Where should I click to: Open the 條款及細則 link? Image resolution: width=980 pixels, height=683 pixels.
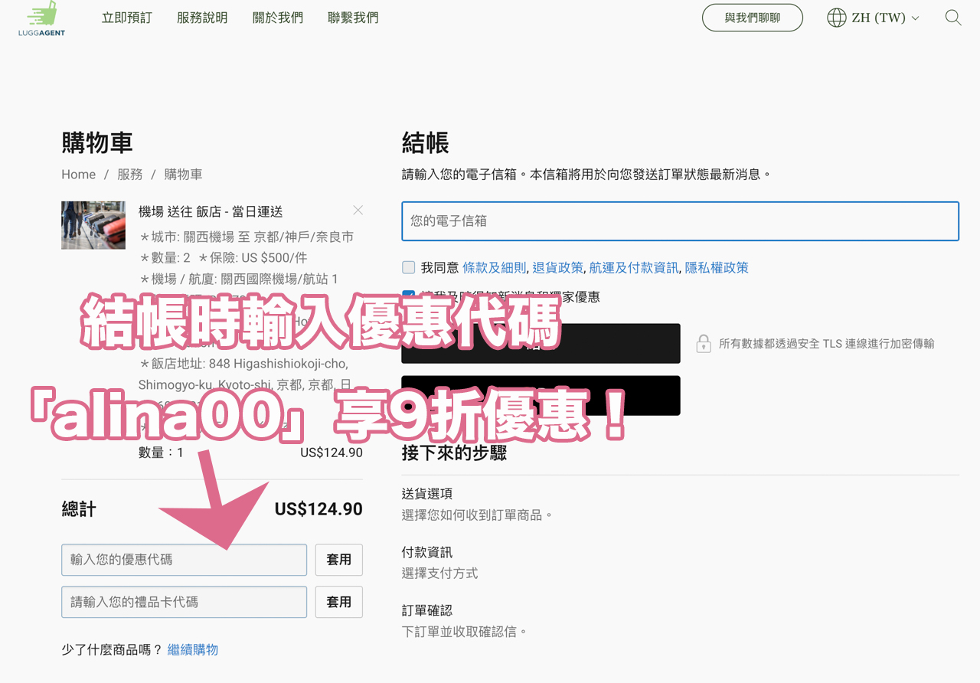click(x=495, y=267)
